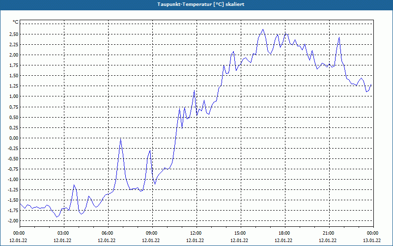Click the positive 0,75 y-axis label
This screenshot has height=246, width=393.
14,107
